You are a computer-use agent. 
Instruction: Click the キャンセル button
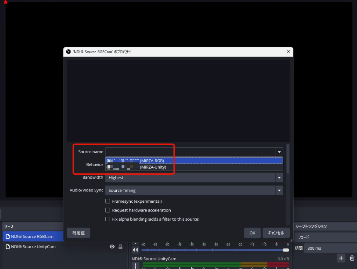point(276,233)
